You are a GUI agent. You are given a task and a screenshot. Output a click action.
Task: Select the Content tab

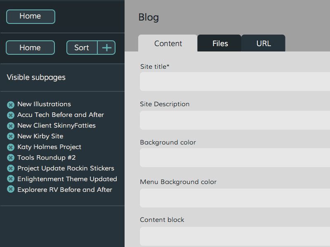point(168,44)
